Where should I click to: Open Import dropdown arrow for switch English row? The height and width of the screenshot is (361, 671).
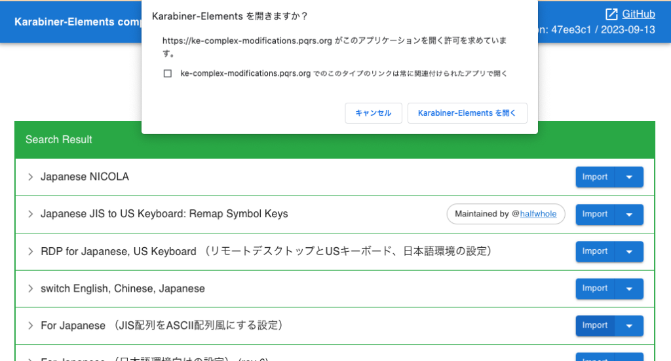pos(629,288)
